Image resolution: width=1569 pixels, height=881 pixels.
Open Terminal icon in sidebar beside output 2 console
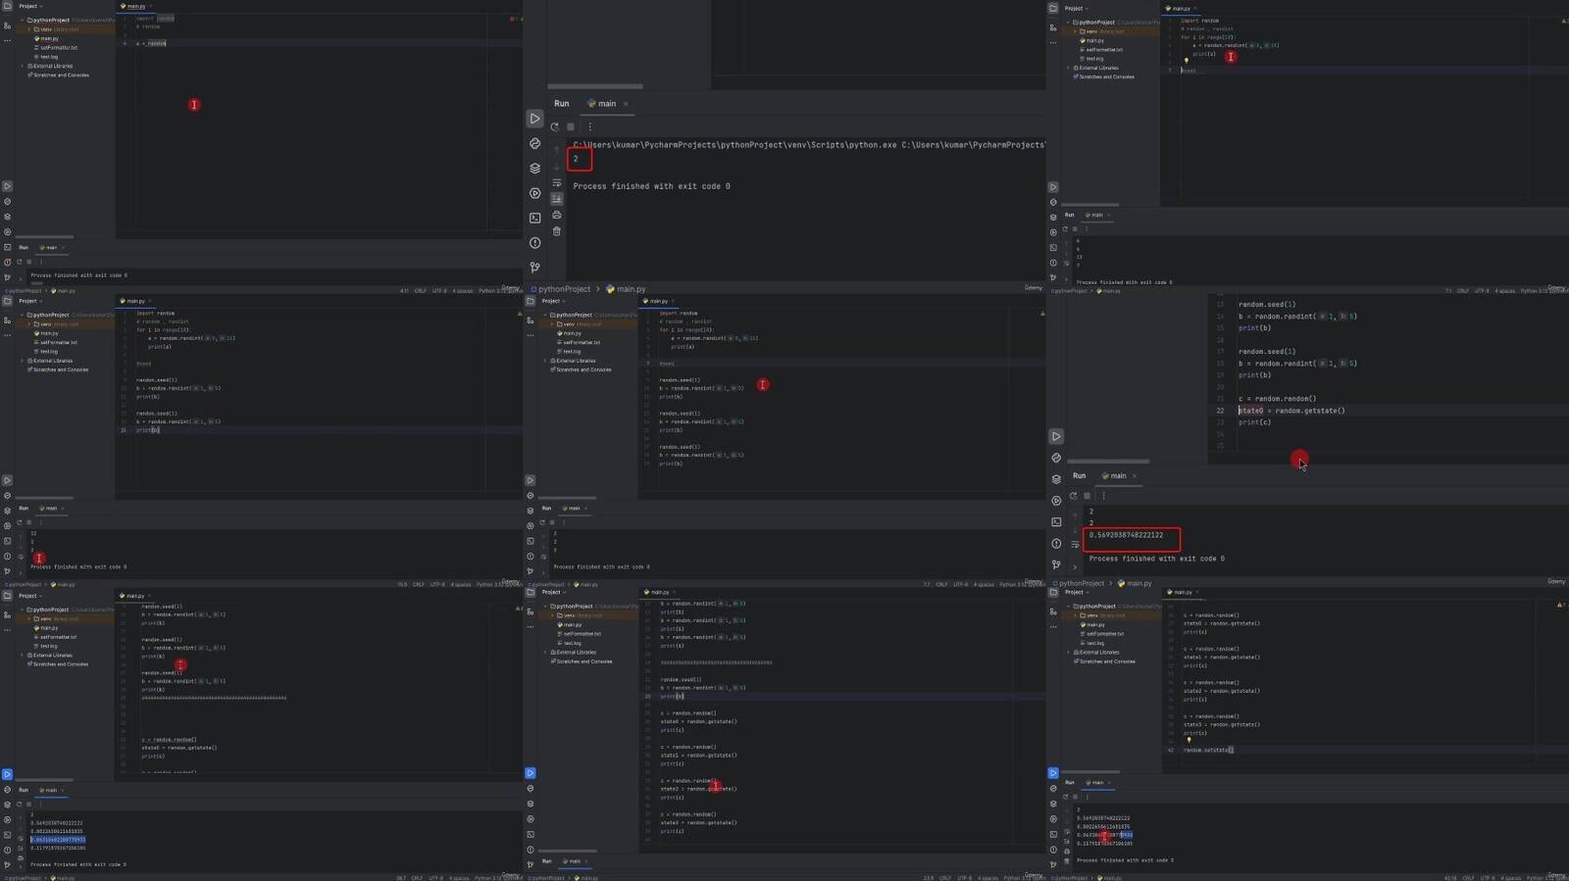[x=534, y=218]
